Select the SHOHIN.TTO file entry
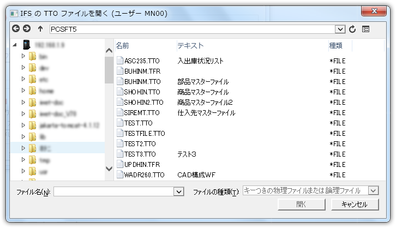 pos(142,92)
